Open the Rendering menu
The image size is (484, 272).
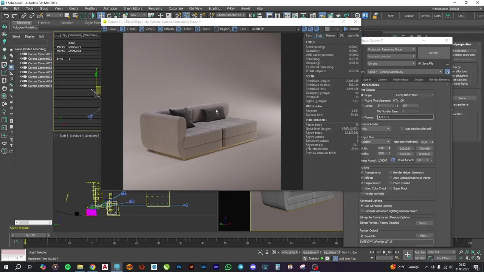pyautogui.click(x=155, y=8)
